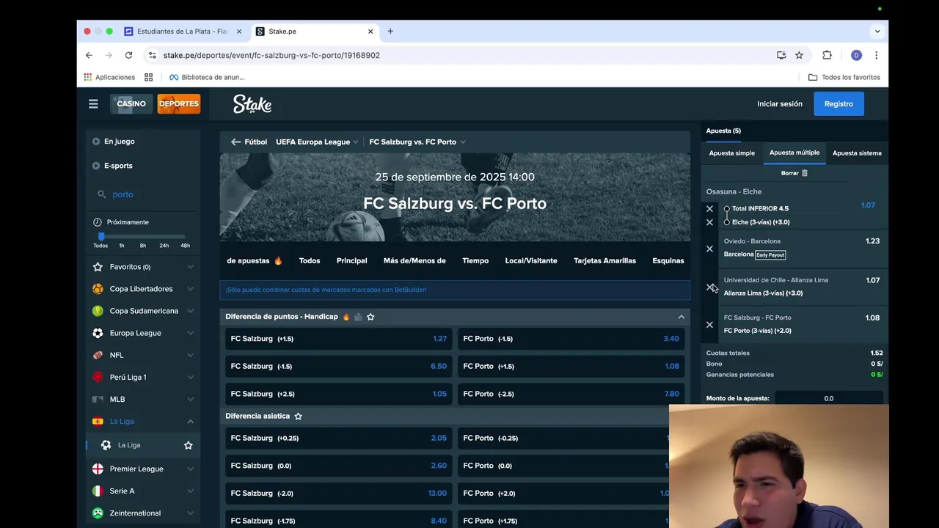Click the MLB icon in the sidebar

(x=98, y=399)
